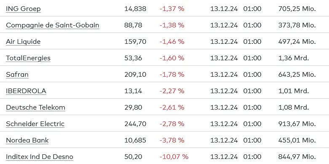Select the 913,67 Mio. volume value

tap(297, 124)
